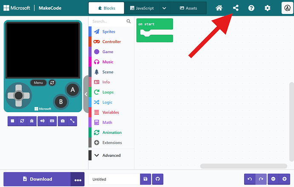Click the MakeCode title link
This screenshot has height=187, width=294.
coord(50,8)
